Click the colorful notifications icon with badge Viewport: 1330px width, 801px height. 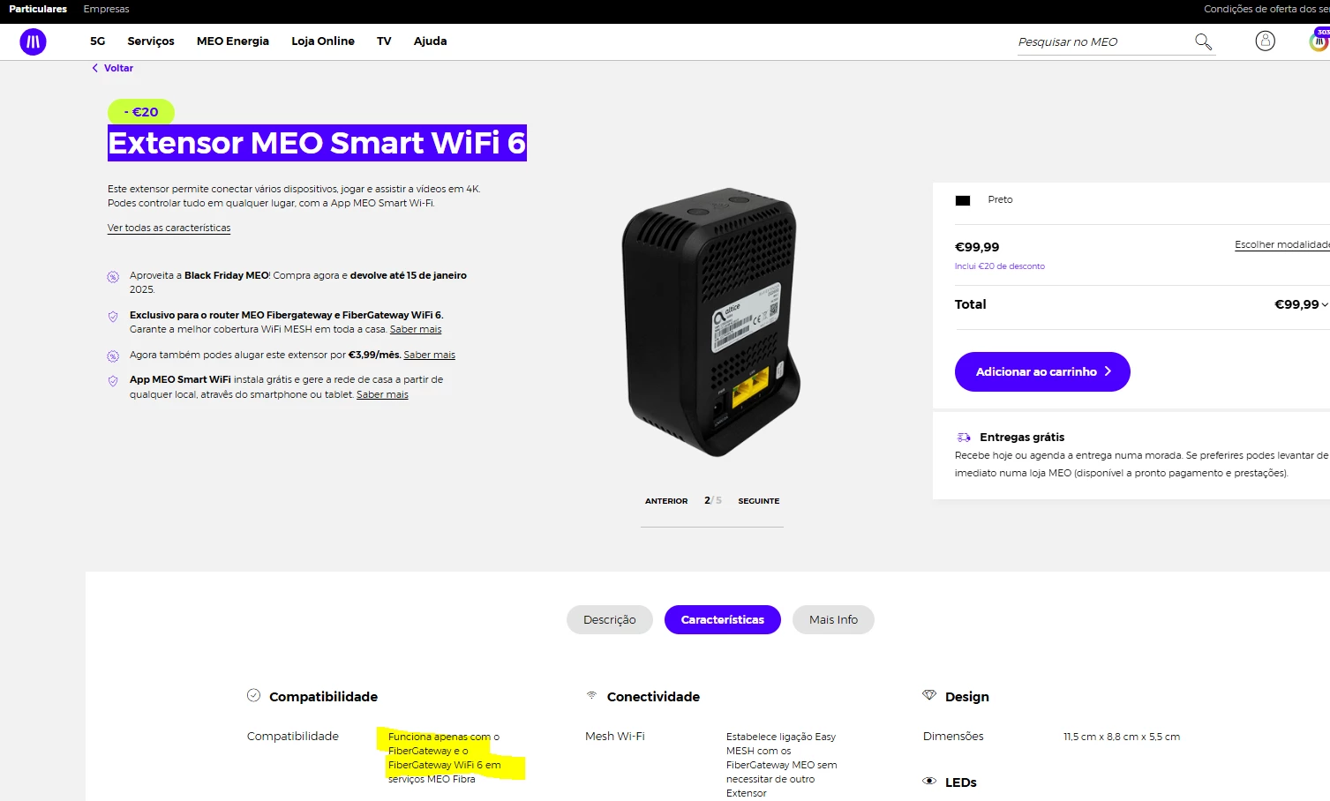point(1319,40)
